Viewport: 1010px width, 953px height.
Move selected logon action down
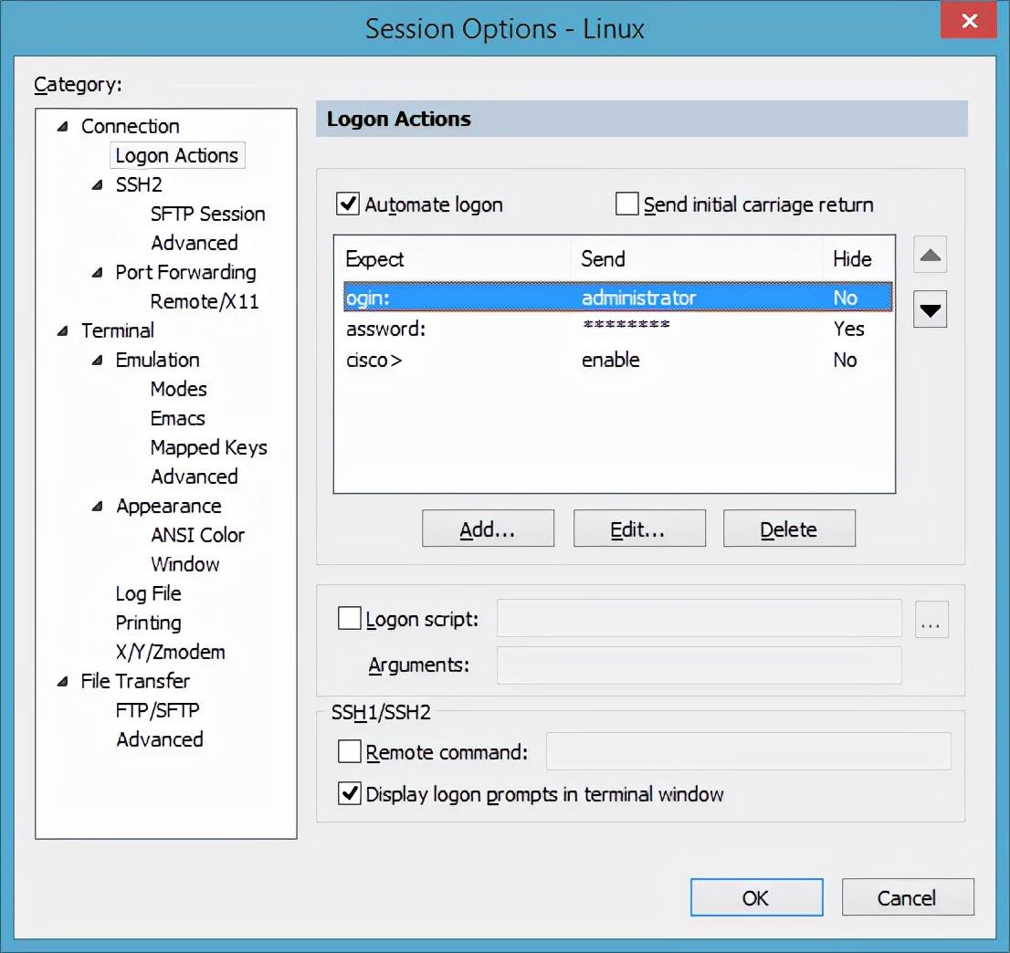point(930,309)
